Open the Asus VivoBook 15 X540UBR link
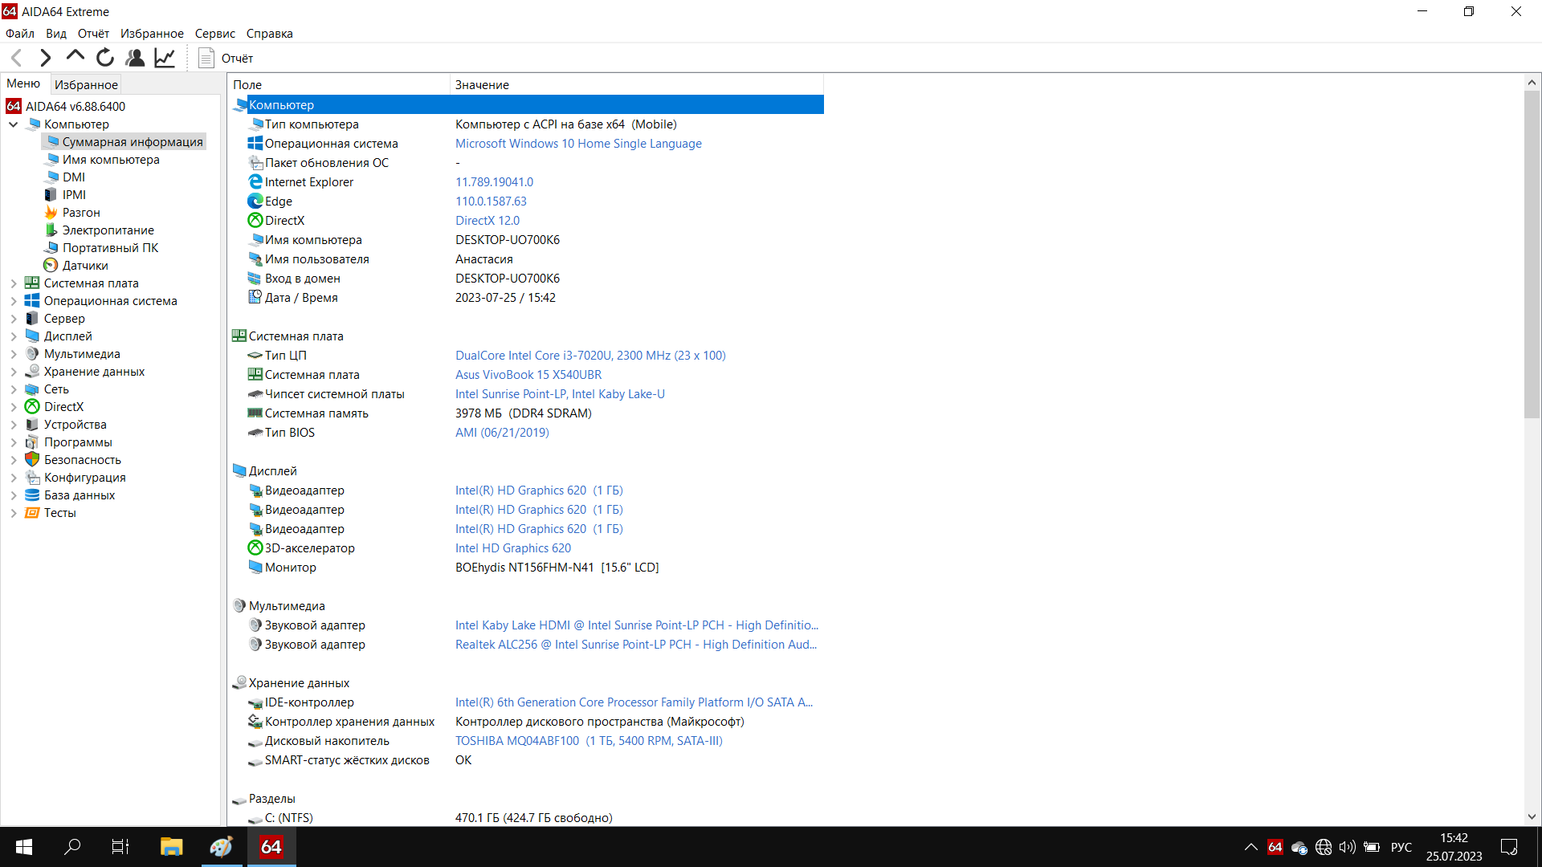 pos(528,375)
